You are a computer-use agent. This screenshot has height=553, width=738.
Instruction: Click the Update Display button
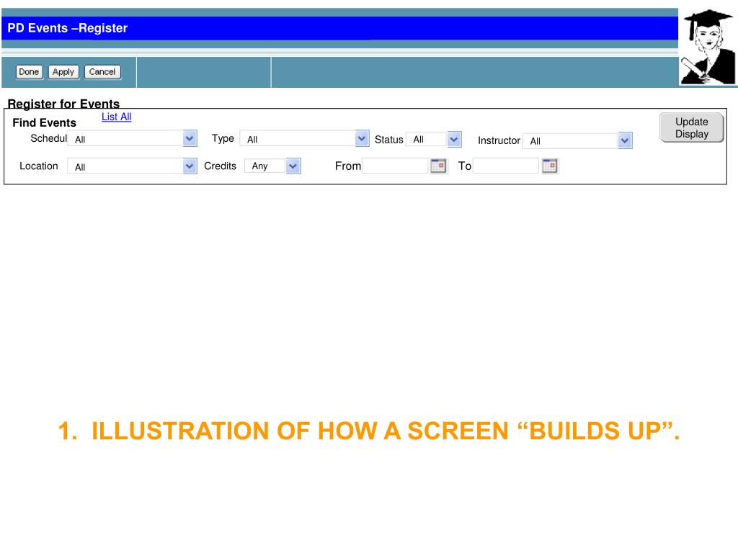coord(691,127)
